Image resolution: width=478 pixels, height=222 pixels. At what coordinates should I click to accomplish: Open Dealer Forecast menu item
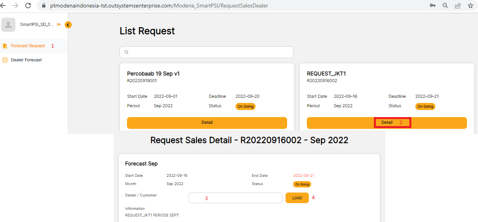click(26, 60)
